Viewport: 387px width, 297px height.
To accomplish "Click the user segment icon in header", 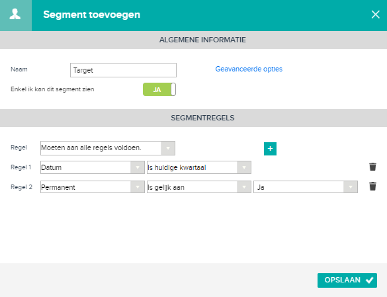I will click(x=15, y=15).
